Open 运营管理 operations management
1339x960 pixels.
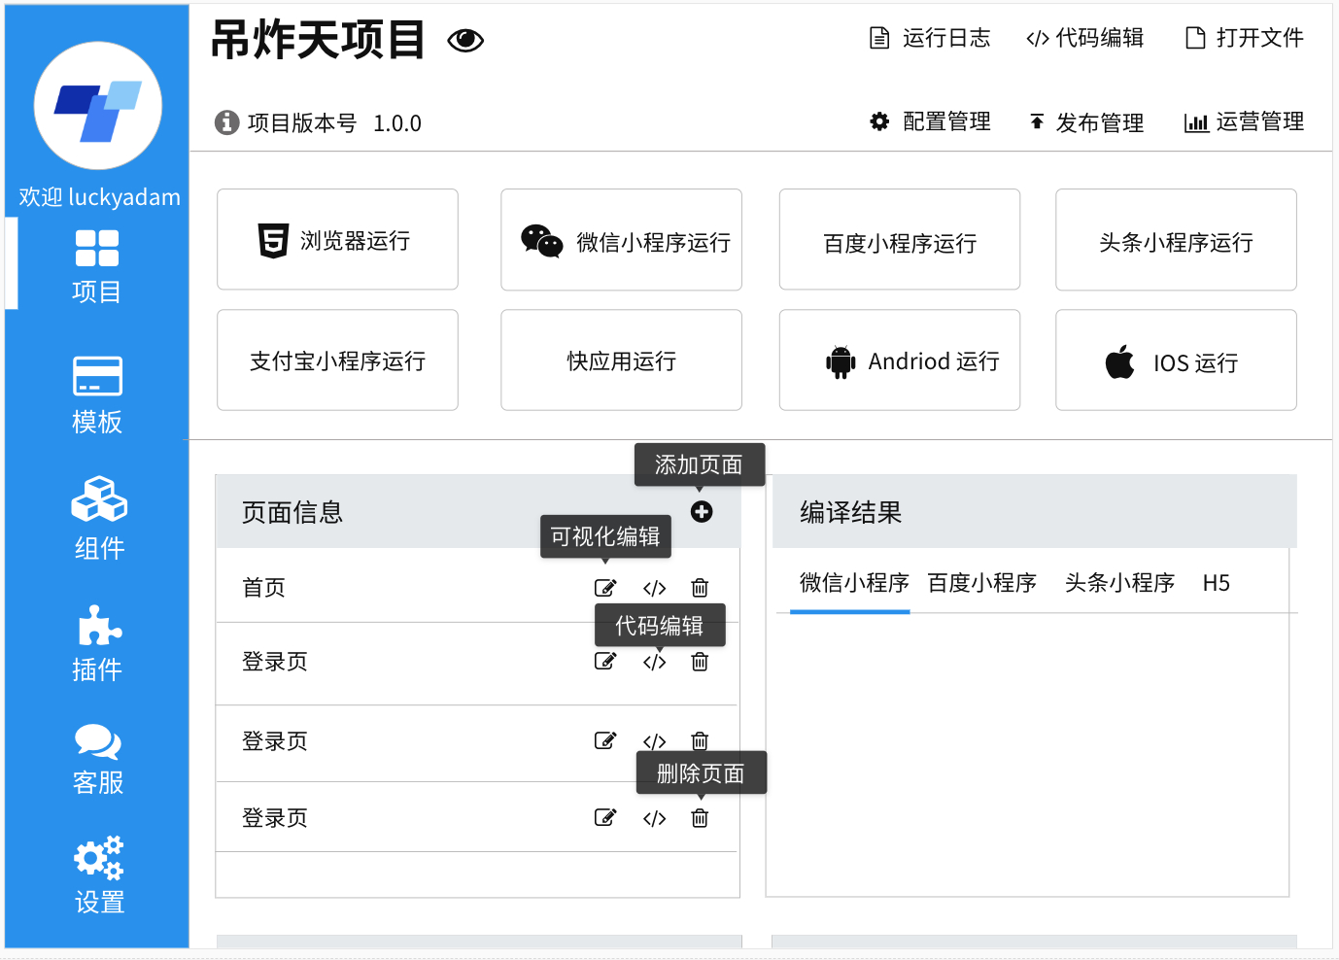1244,121
